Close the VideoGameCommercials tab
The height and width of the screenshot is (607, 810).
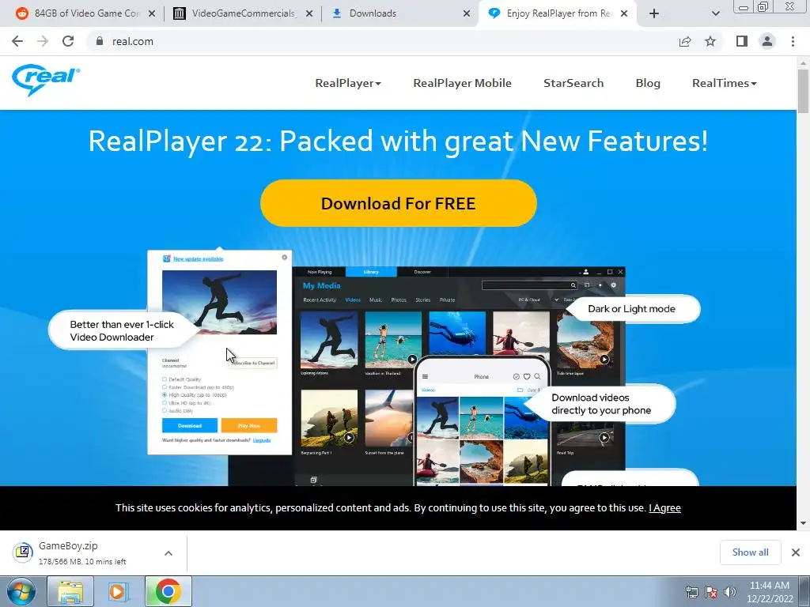coord(309,13)
